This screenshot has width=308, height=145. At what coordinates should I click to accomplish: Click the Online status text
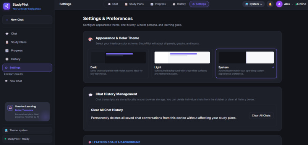[302, 4]
